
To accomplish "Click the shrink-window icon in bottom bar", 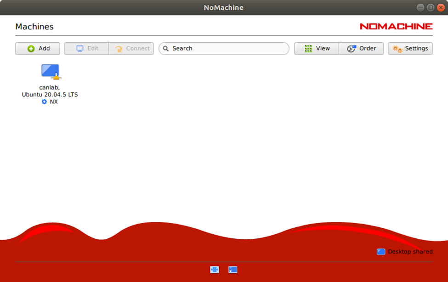I will click(x=233, y=270).
